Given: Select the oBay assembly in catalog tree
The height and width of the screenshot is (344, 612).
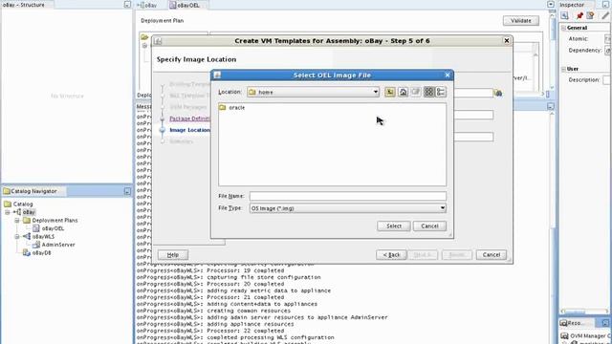Looking at the screenshot, I should [29, 212].
